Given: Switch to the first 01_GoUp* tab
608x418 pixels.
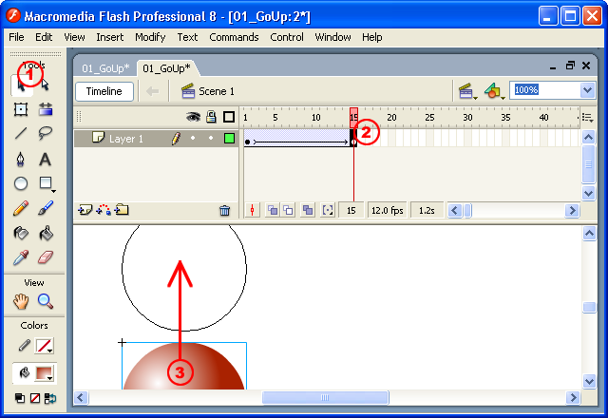Looking at the screenshot, I should click(x=105, y=67).
